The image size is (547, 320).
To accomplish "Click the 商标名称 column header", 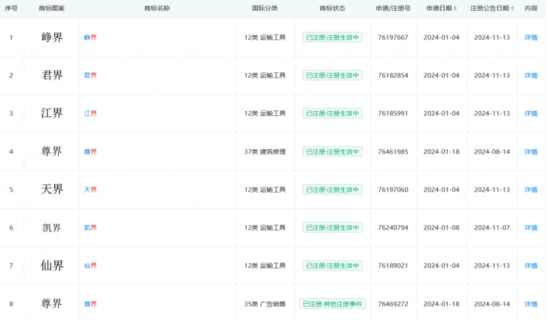I will (x=157, y=9).
